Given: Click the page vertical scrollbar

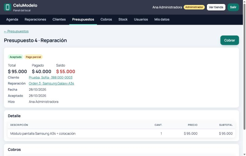Looking at the screenshot, I should (244, 66).
